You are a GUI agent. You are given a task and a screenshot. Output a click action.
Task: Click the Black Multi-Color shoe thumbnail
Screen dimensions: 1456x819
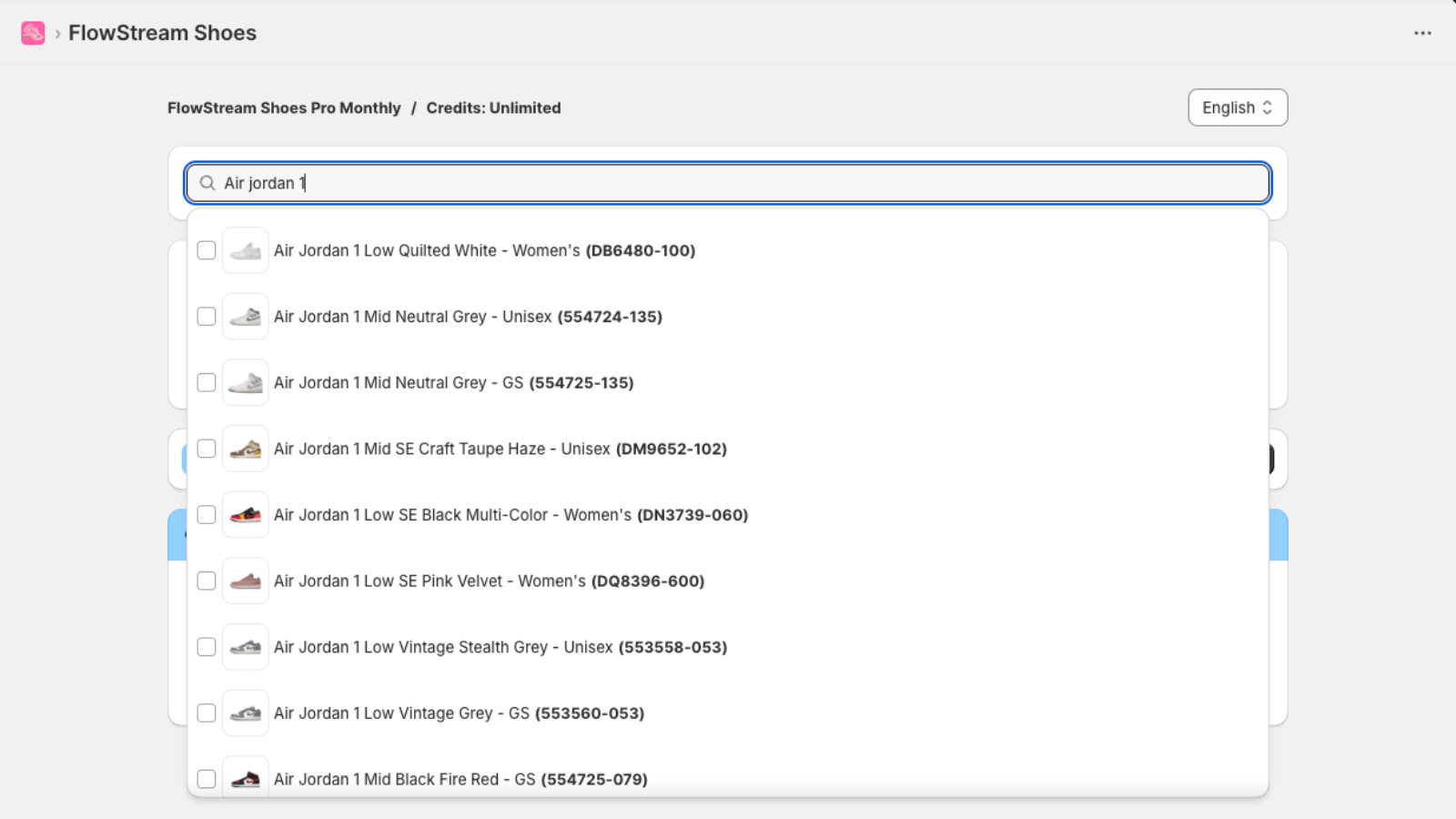click(246, 515)
